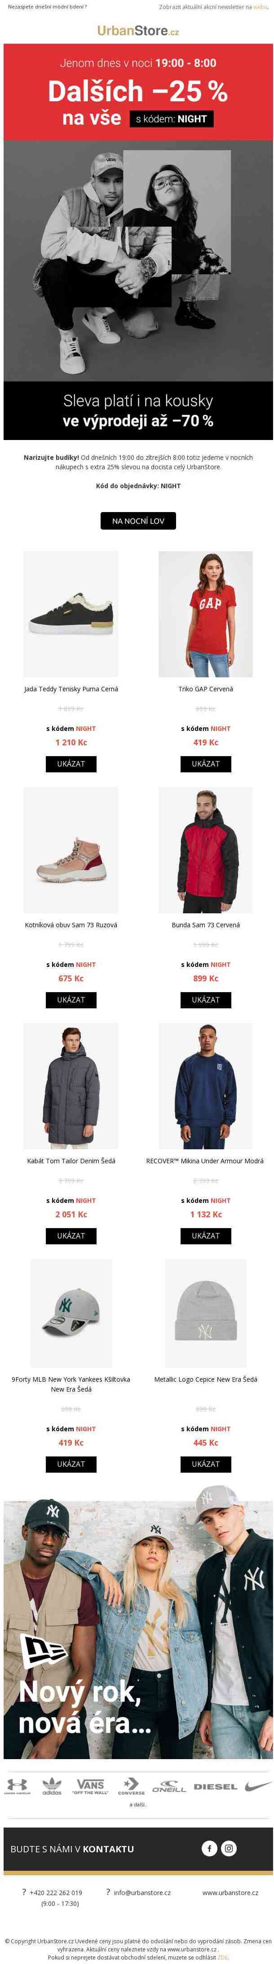Click the info@urbanstore.cz email address
Image resolution: width=274 pixels, height=1964 pixels.
pos(142,1892)
